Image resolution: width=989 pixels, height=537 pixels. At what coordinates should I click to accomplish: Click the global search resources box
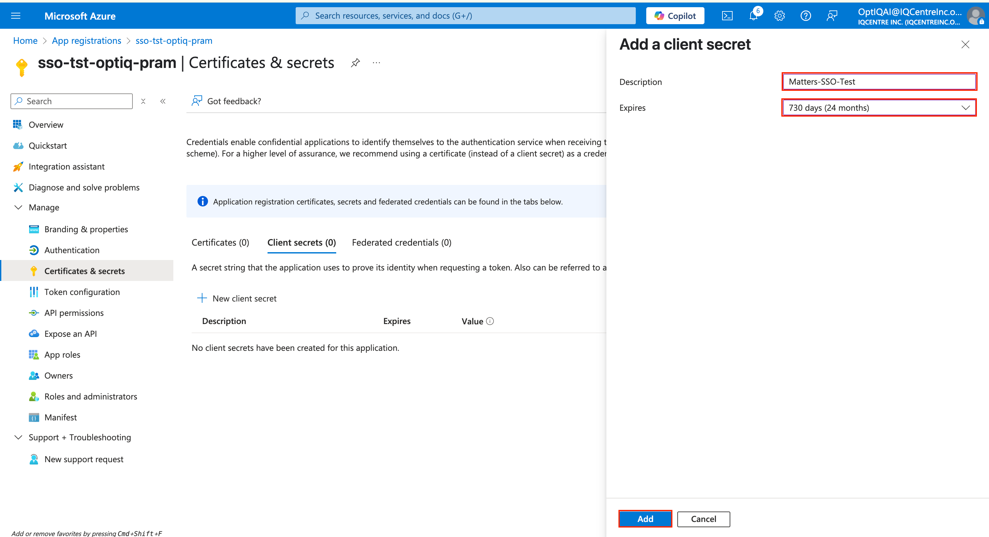click(466, 16)
